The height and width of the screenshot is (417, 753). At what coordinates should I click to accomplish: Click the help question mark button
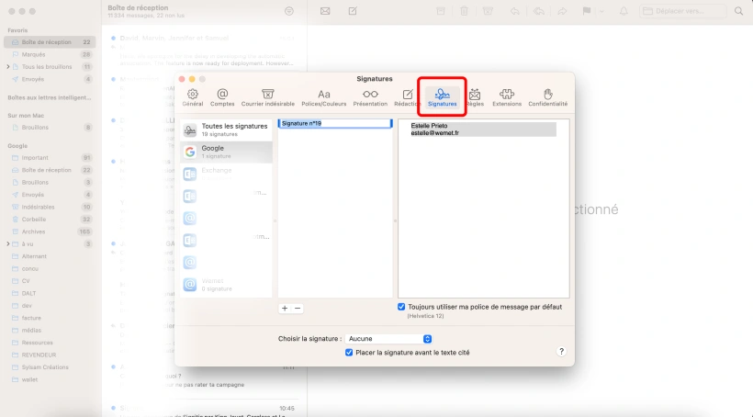(561, 352)
